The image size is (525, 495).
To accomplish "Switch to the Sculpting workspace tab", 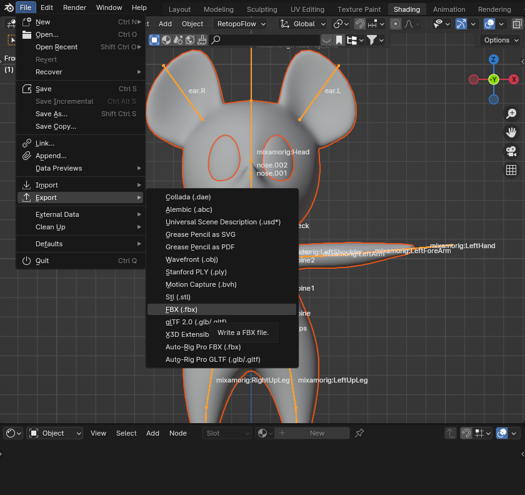I will 262,9.
